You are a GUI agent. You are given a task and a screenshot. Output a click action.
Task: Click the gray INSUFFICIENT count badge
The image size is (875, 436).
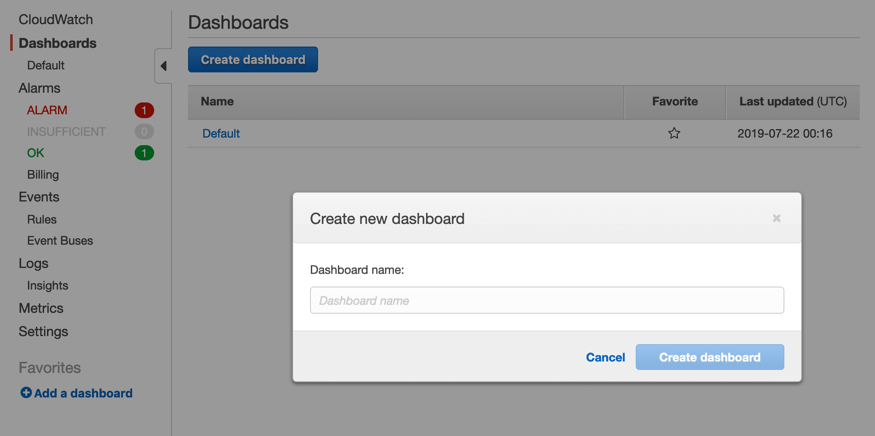(x=144, y=132)
